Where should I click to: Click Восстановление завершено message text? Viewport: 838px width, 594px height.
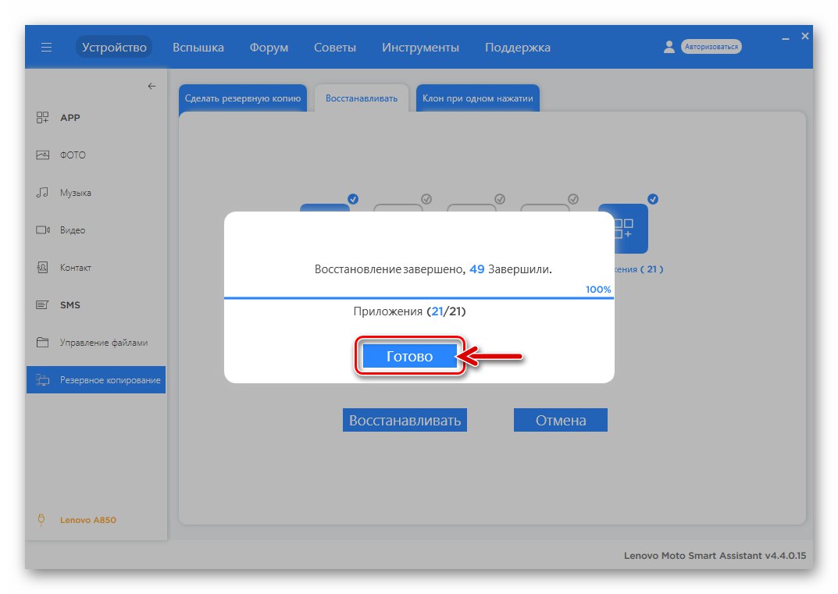coord(433,269)
